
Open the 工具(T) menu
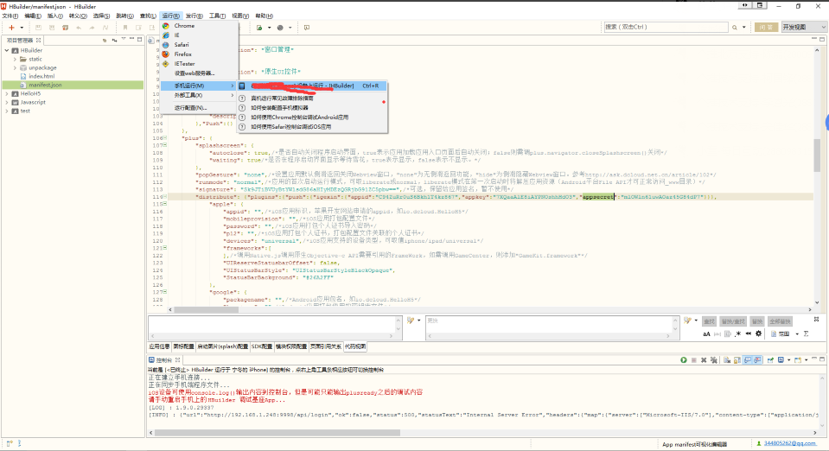point(217,16)
